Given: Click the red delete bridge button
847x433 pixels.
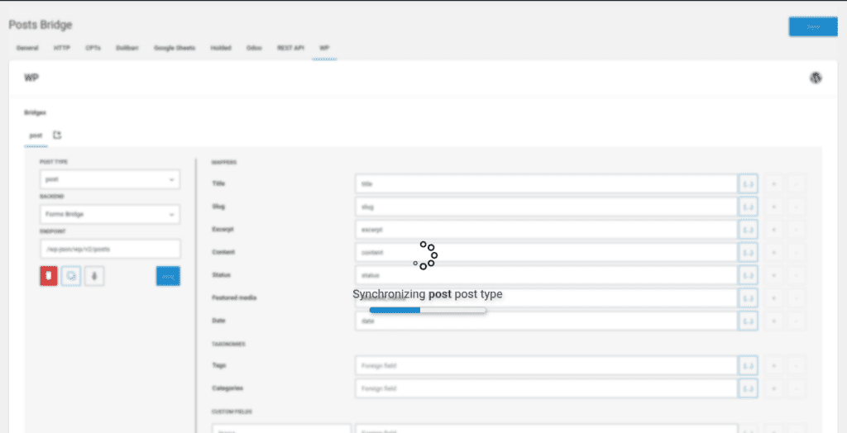Looking at the screenshot, I should 49,276.
